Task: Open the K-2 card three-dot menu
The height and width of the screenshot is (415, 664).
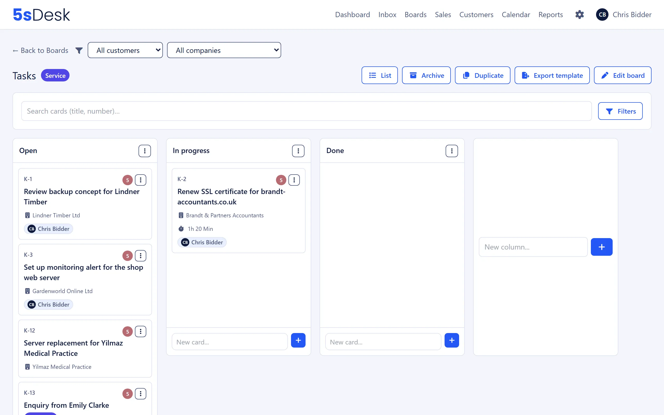Action: pos(294,180)
